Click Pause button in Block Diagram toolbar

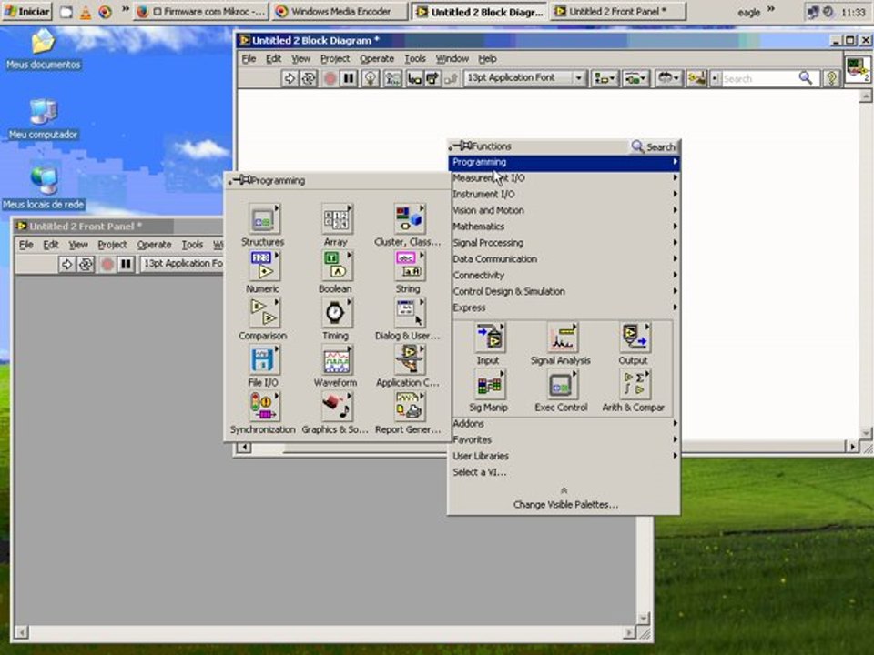tap(349, 78)
